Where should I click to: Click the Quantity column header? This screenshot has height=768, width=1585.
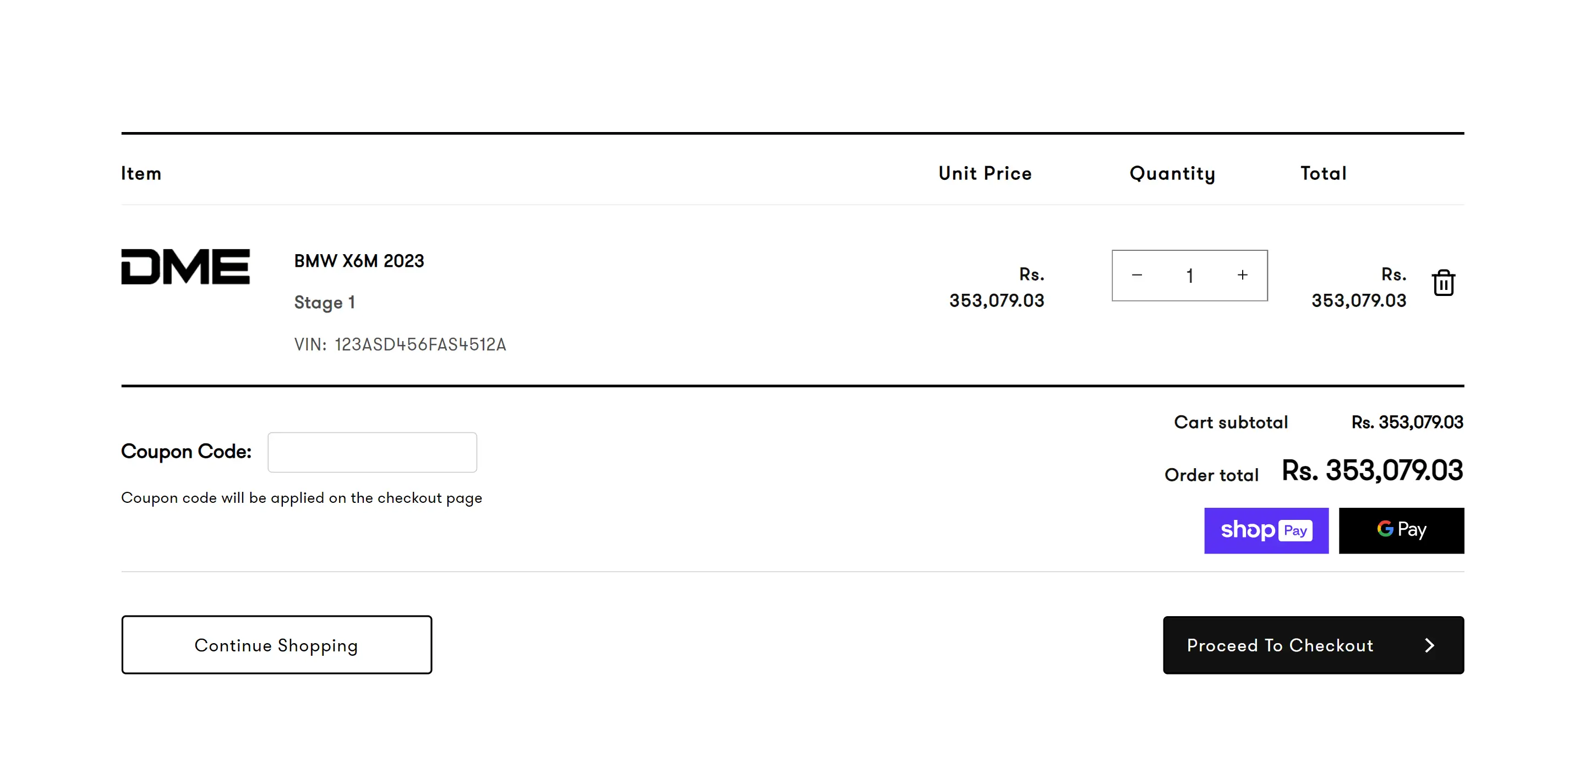(x=1172, y=173)
